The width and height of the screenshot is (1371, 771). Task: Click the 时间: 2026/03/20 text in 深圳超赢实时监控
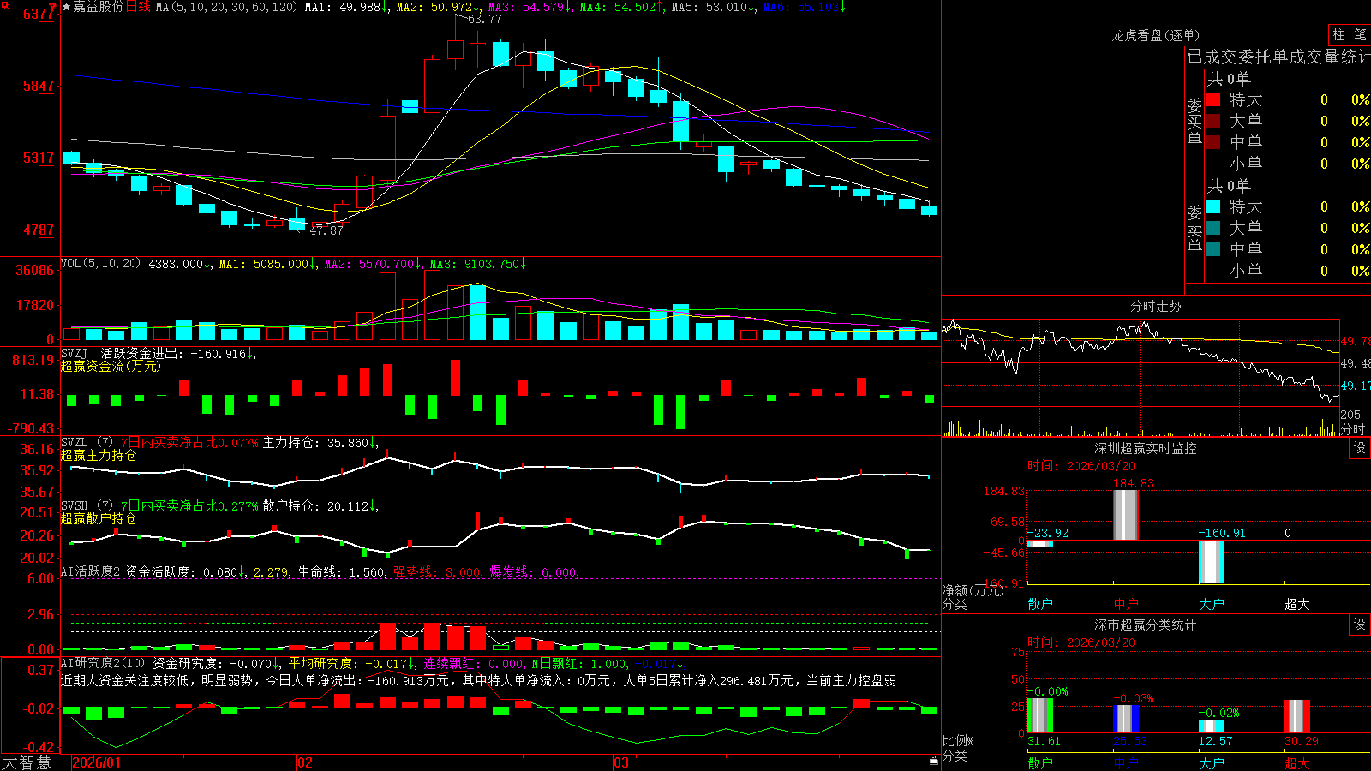[1081, 466]
